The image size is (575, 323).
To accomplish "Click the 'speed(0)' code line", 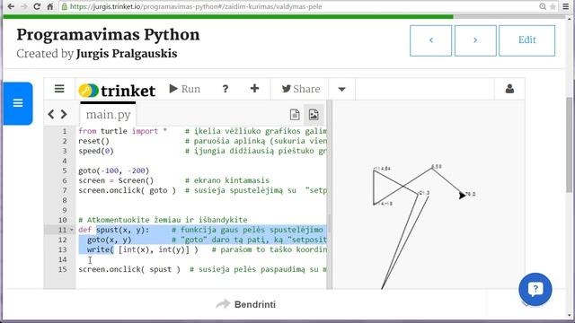I will pos(96,151).
